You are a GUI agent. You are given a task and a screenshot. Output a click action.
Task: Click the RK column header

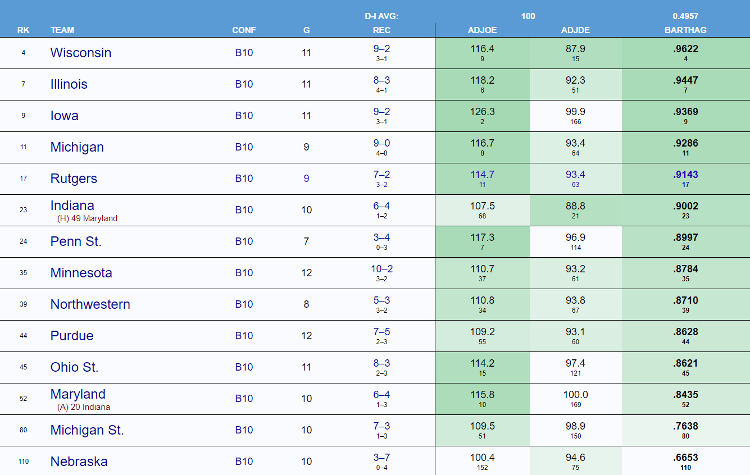tap(23, 30)
